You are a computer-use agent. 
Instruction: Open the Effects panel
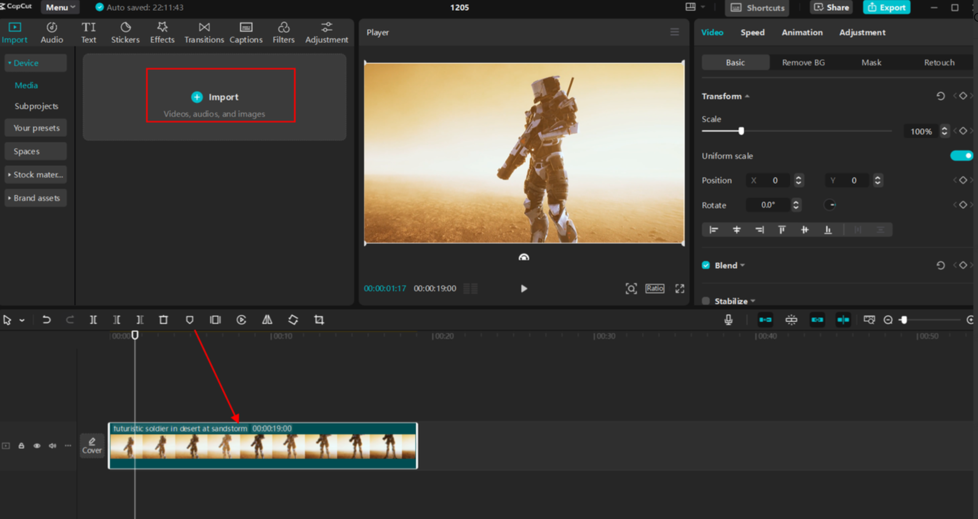coord(162,32)
